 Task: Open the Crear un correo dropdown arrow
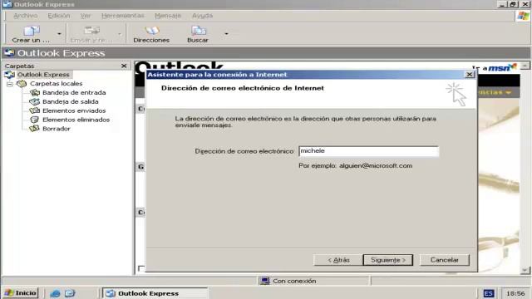coord(59,34)
